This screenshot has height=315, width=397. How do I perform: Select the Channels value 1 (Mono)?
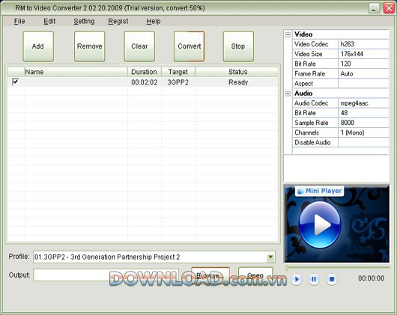(363, 132)
